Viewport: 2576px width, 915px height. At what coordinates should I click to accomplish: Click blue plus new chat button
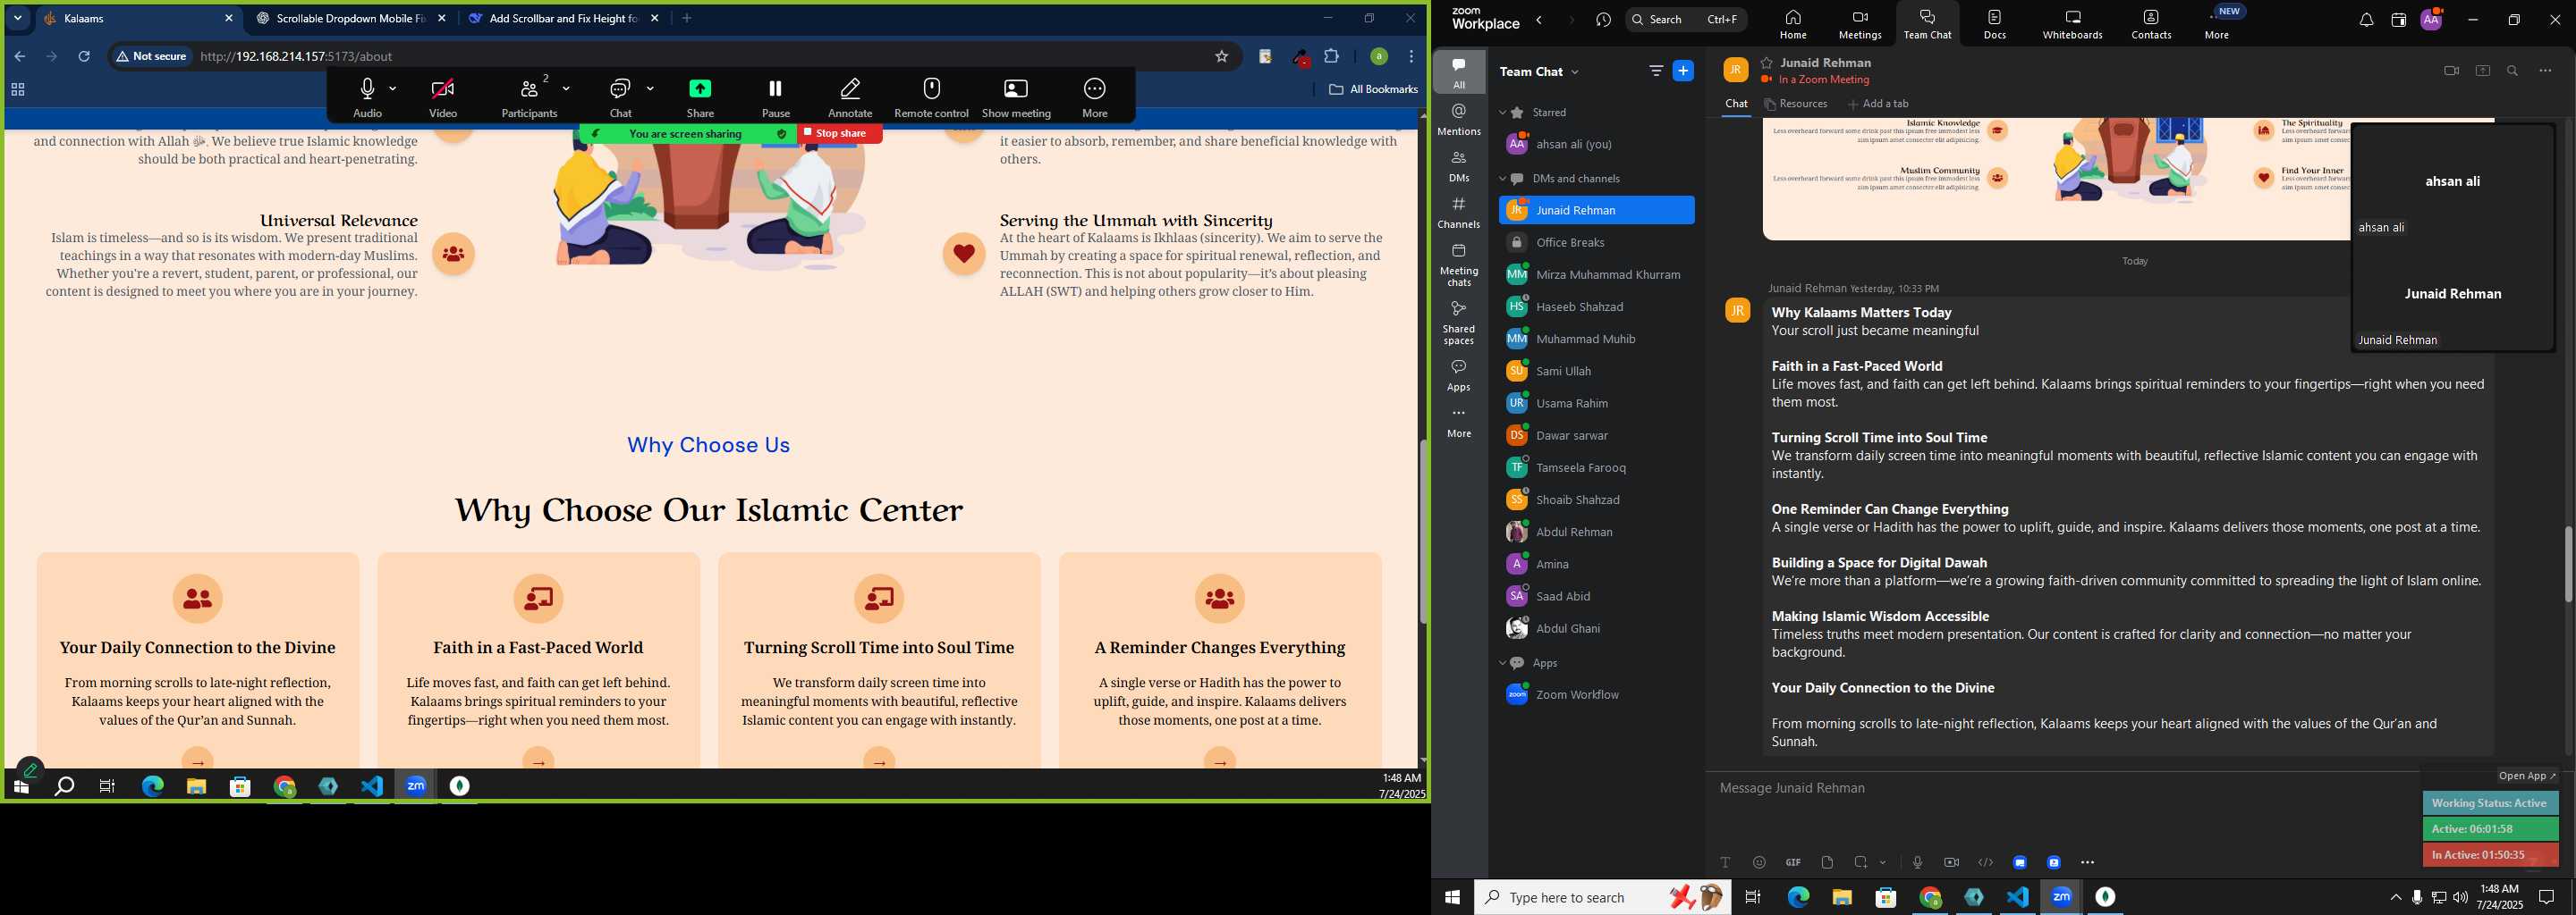pyautogui.click(x=1684, y=71)
